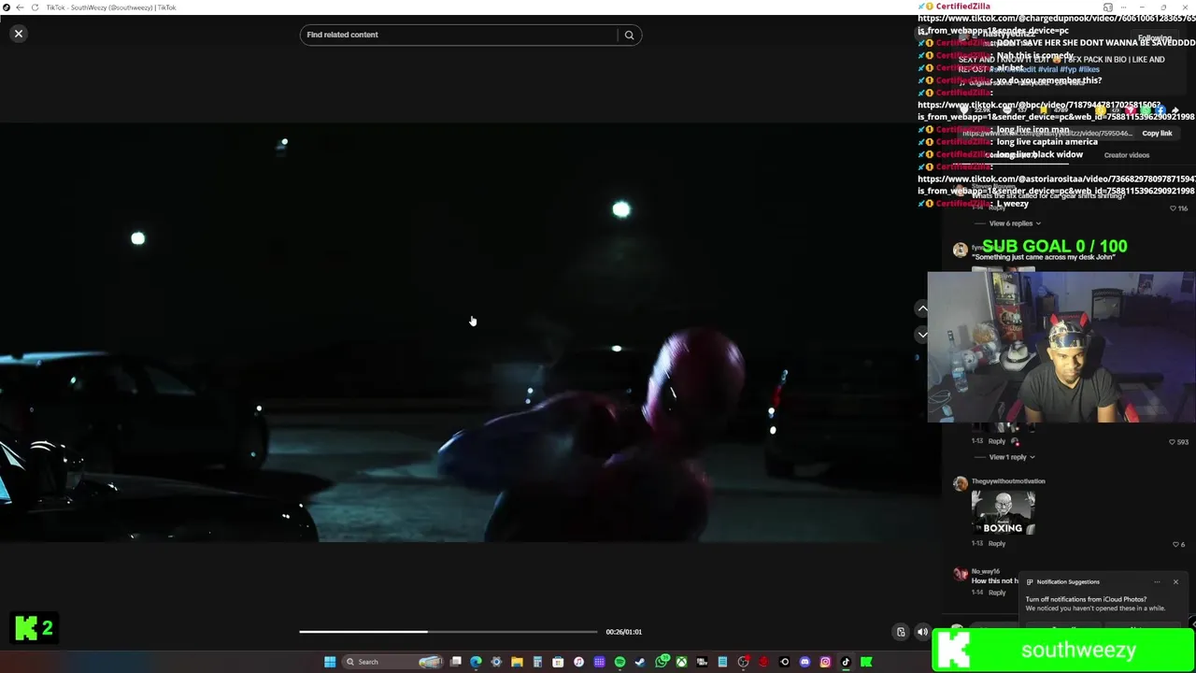
Task: Click the taskbar Search box
Action: (x=392, y=662)
